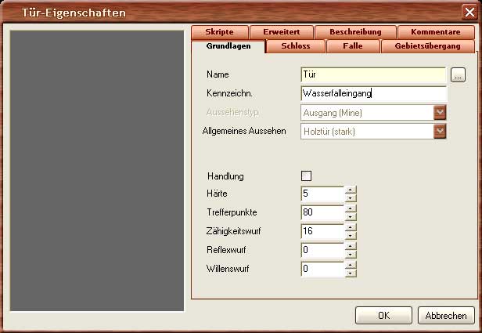The height and width of the screenshot is (333, 482).
Task: Open the Aussehenstyp dropdown
Action: [440, 113]
